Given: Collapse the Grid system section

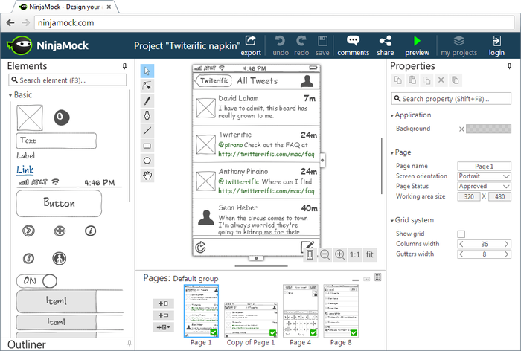Looking at the screenshot, I should (392, 220).
